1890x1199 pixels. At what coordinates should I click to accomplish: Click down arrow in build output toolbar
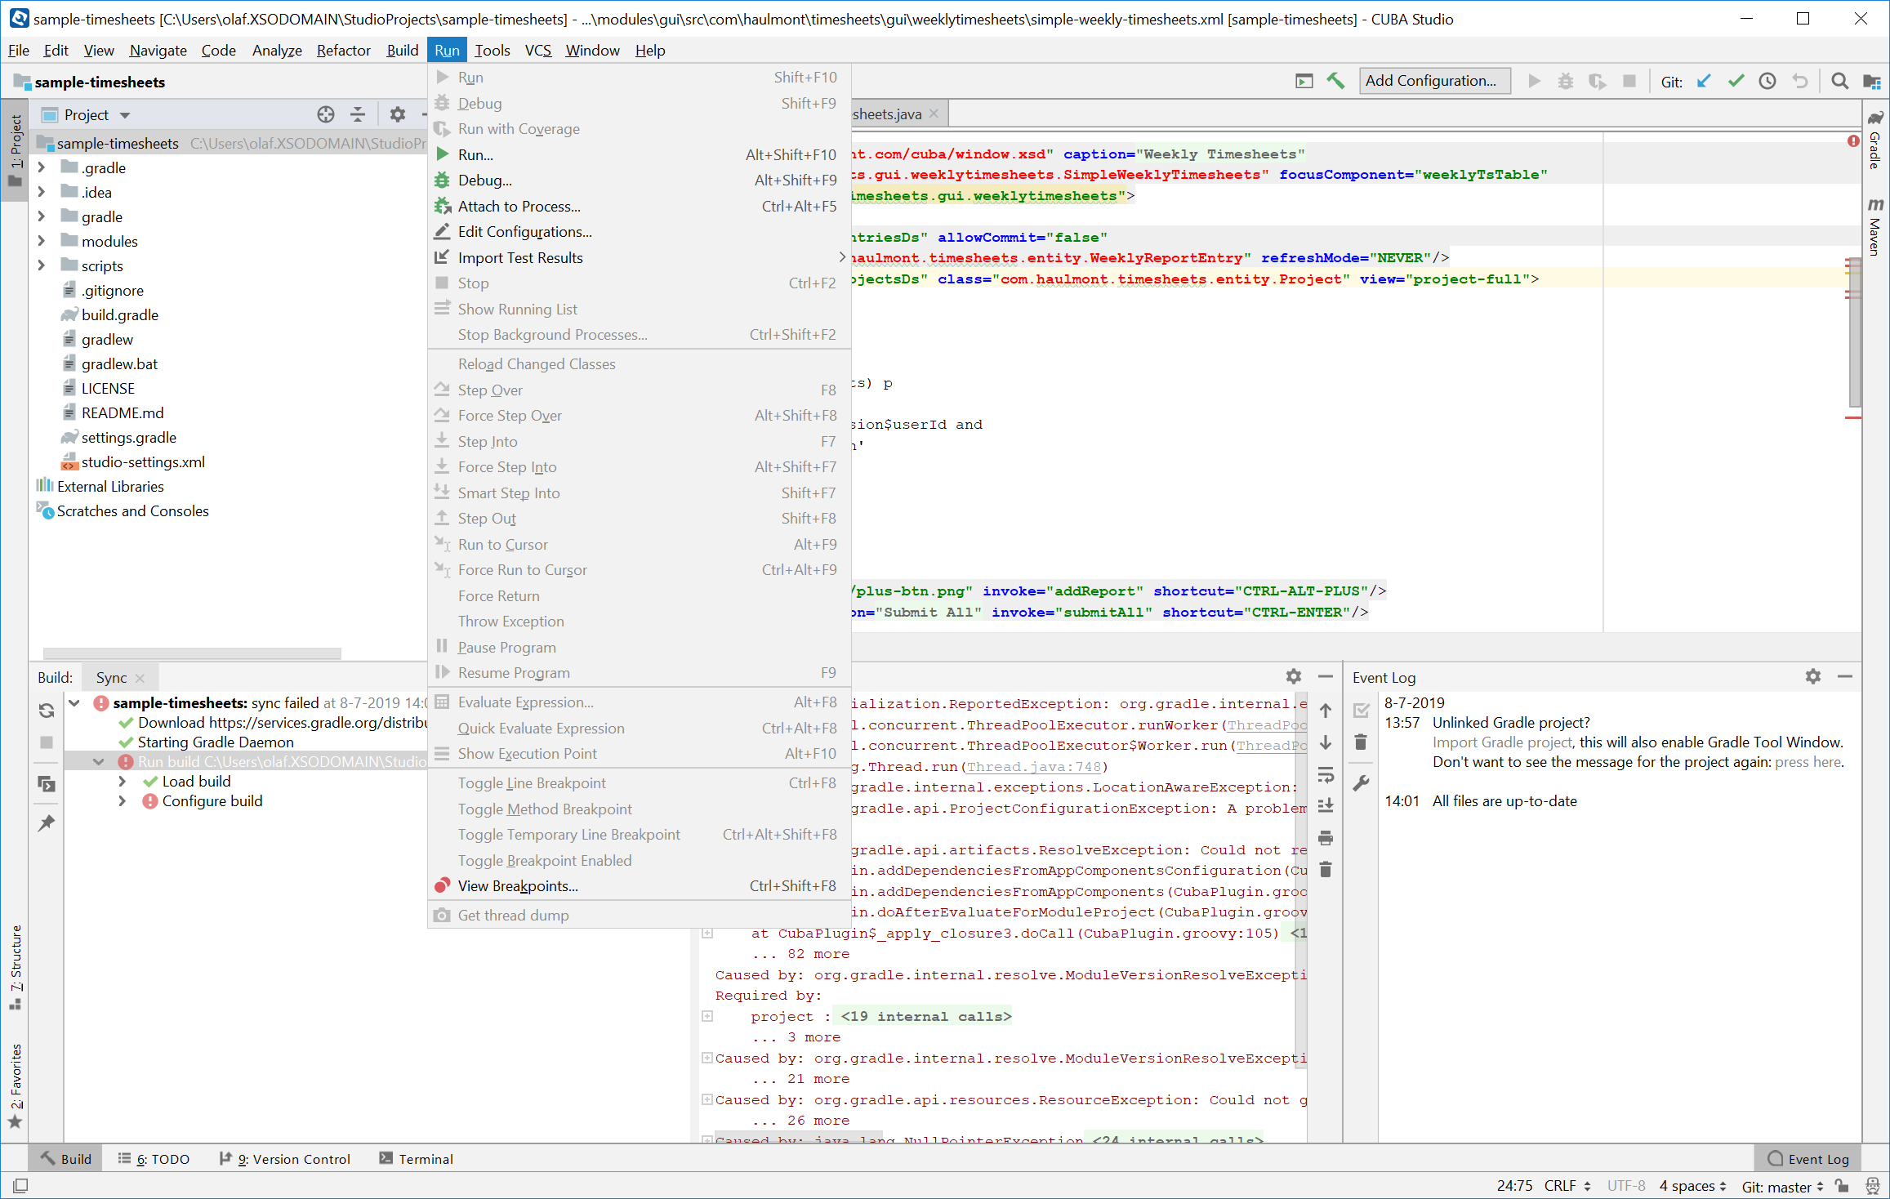click(x=1326, y=742)
